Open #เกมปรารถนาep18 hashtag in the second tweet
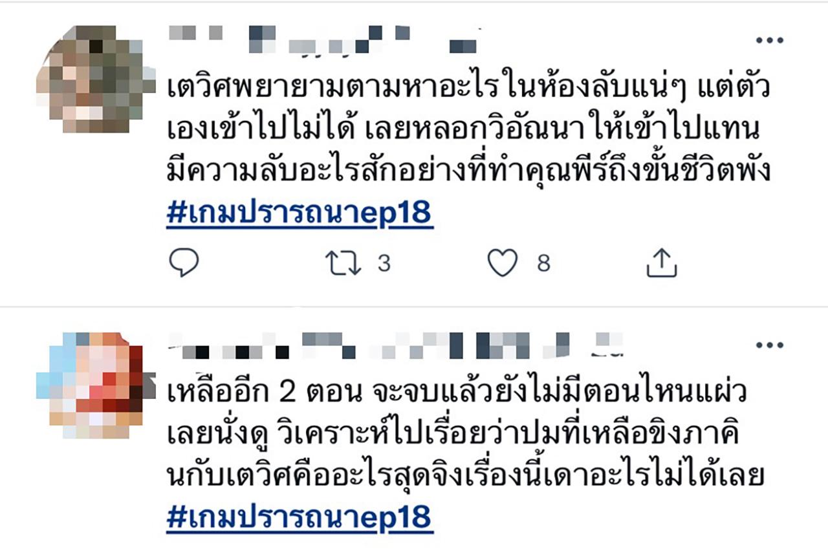This screenshot has width=828, height=549. pos(300,517)
